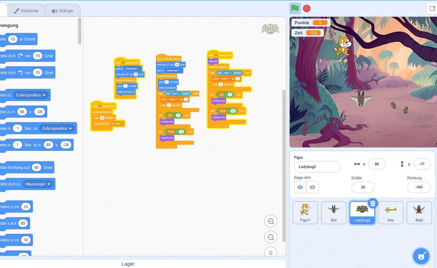Click the add new sprite button
Screen dimensions: 437x268
click(421, 255)
